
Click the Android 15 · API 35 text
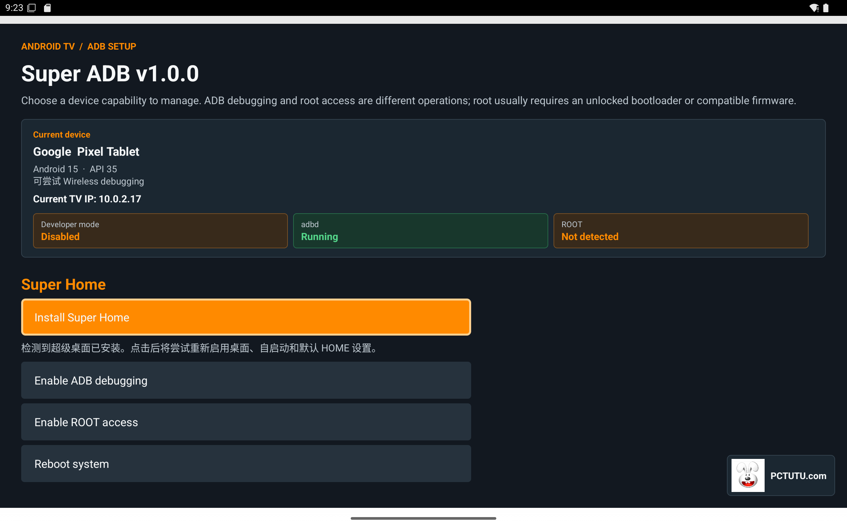[75, 169]
